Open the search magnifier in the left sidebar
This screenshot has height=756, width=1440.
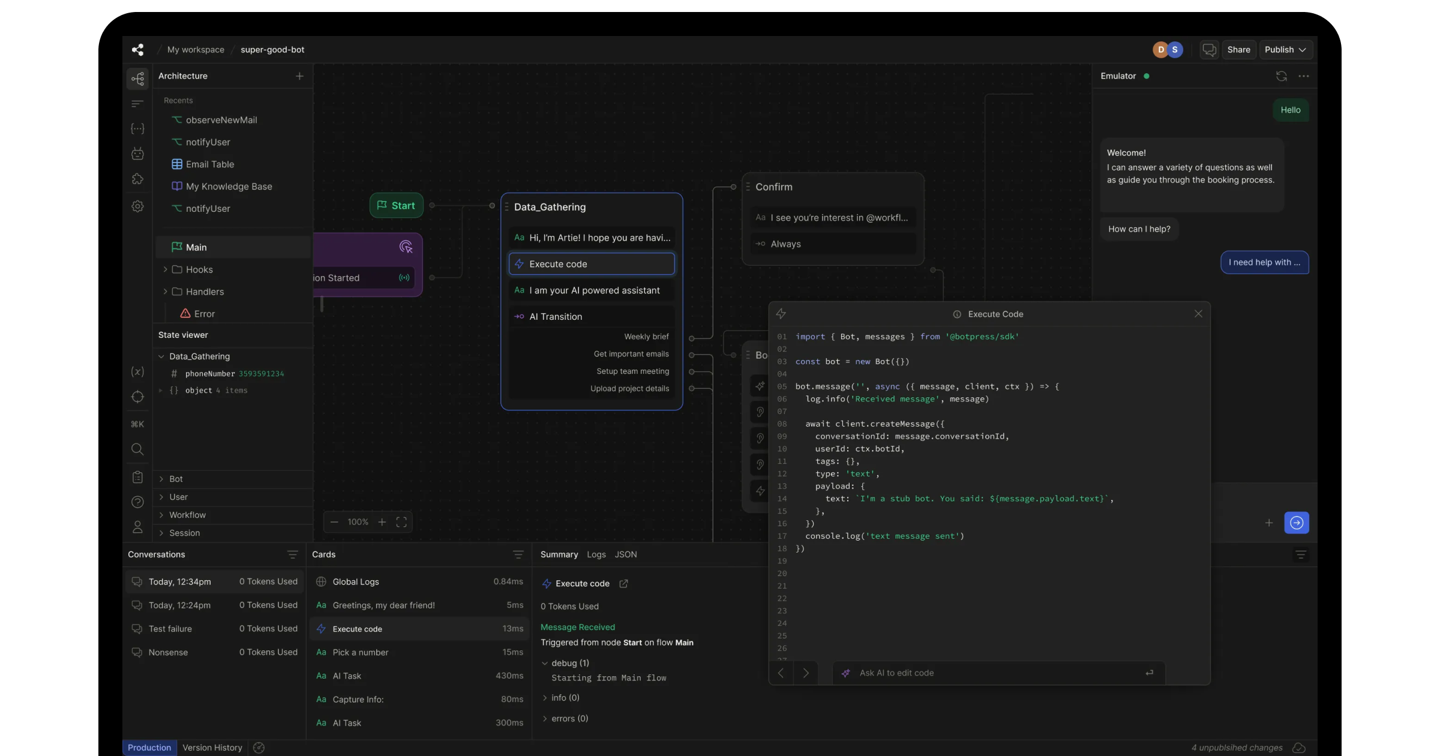point(137,449)
